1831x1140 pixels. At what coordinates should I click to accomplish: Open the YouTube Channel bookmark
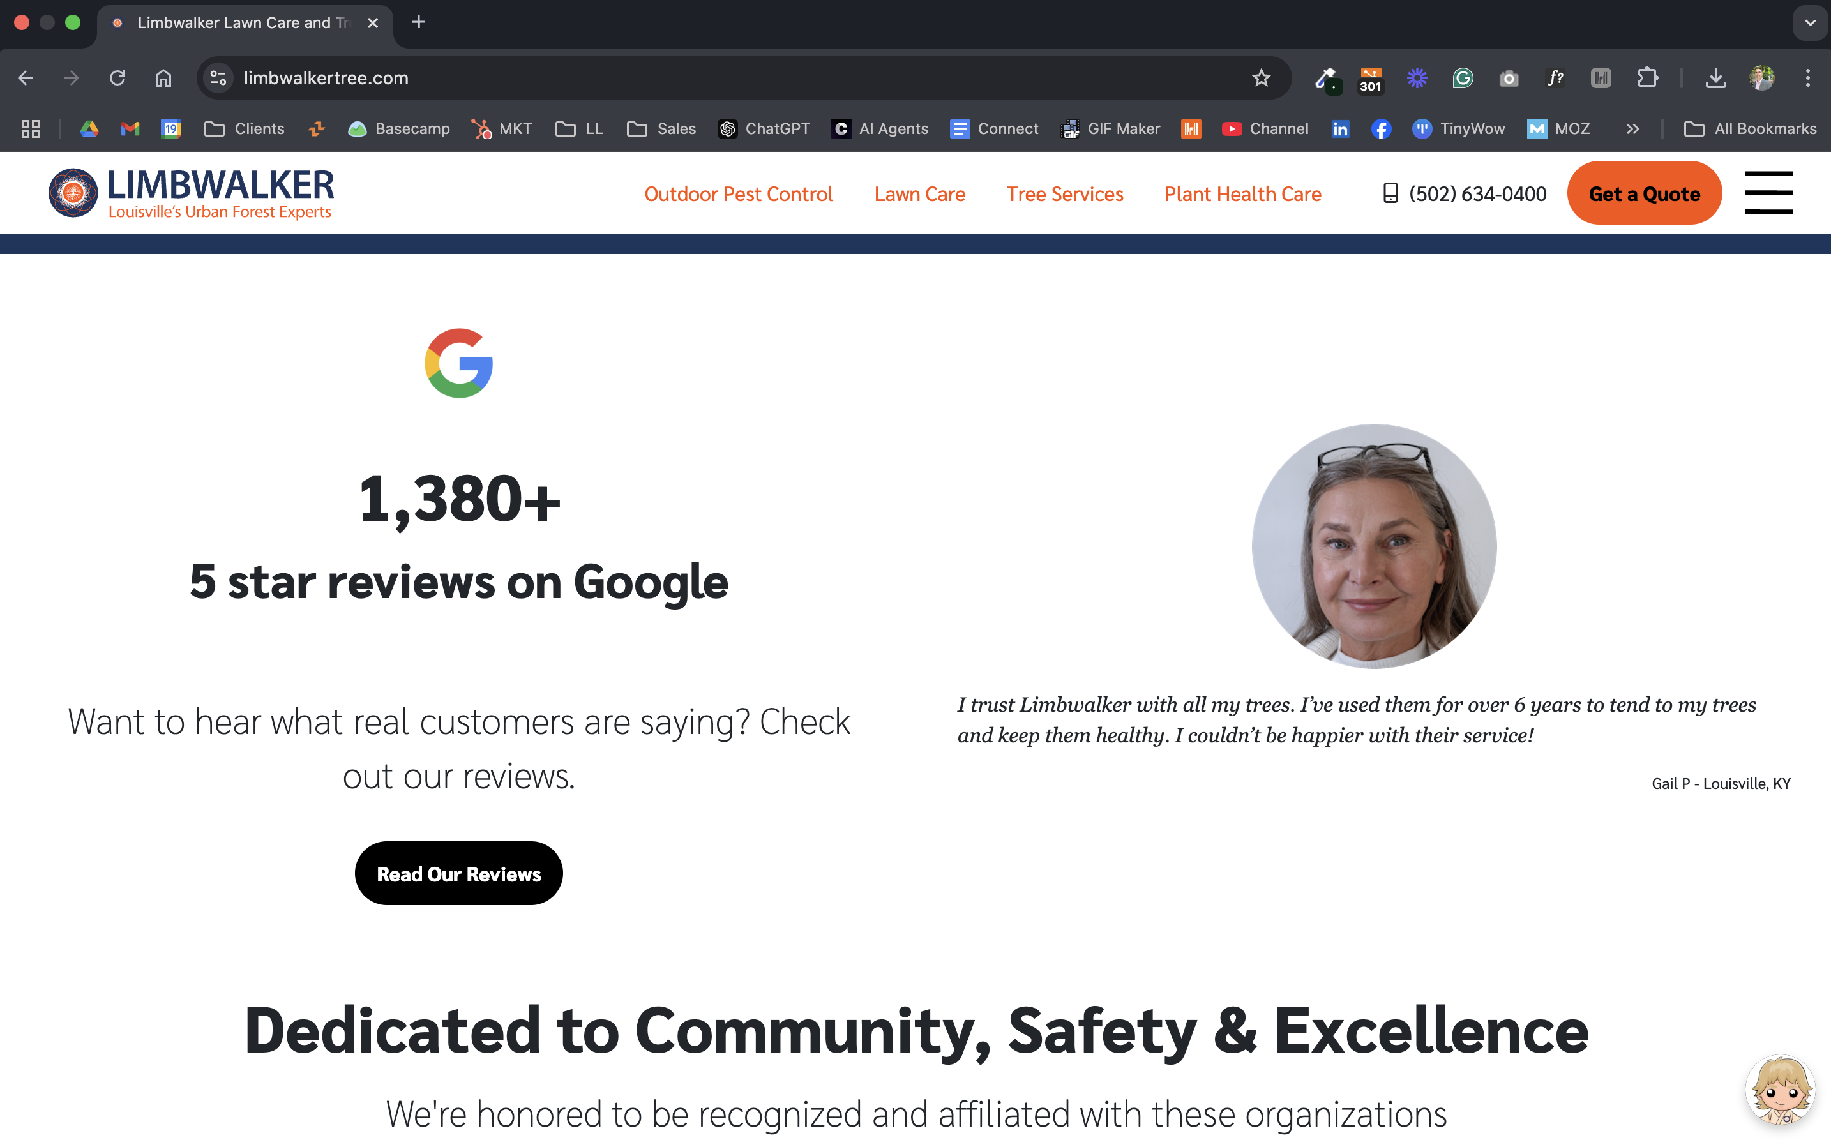pyautogui.click(x=1265, y=129)
